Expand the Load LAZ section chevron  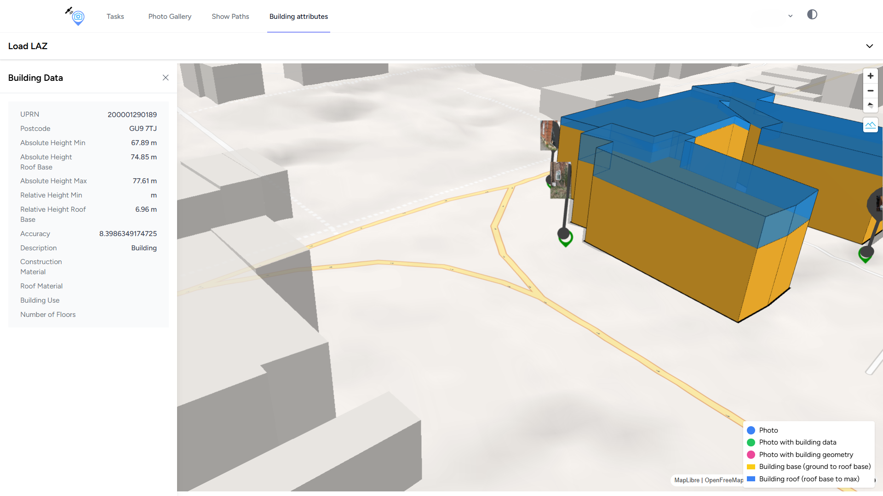click(x=869, y=46)
